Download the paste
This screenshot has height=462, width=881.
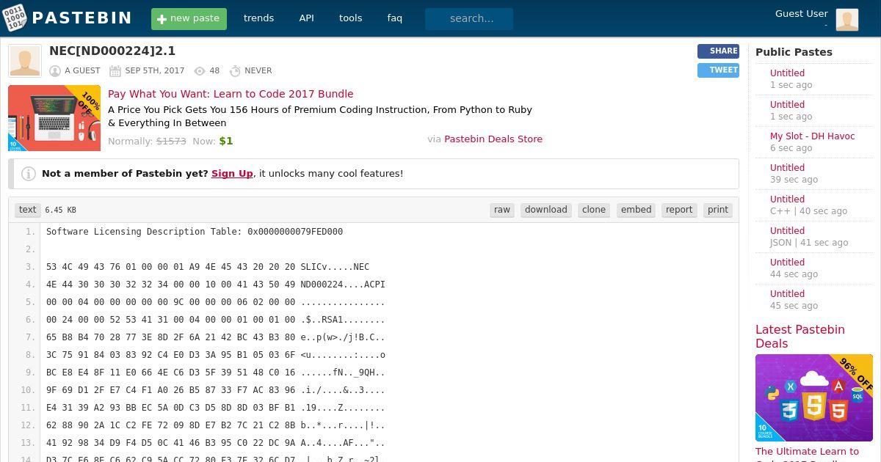(x=546, y=210)
